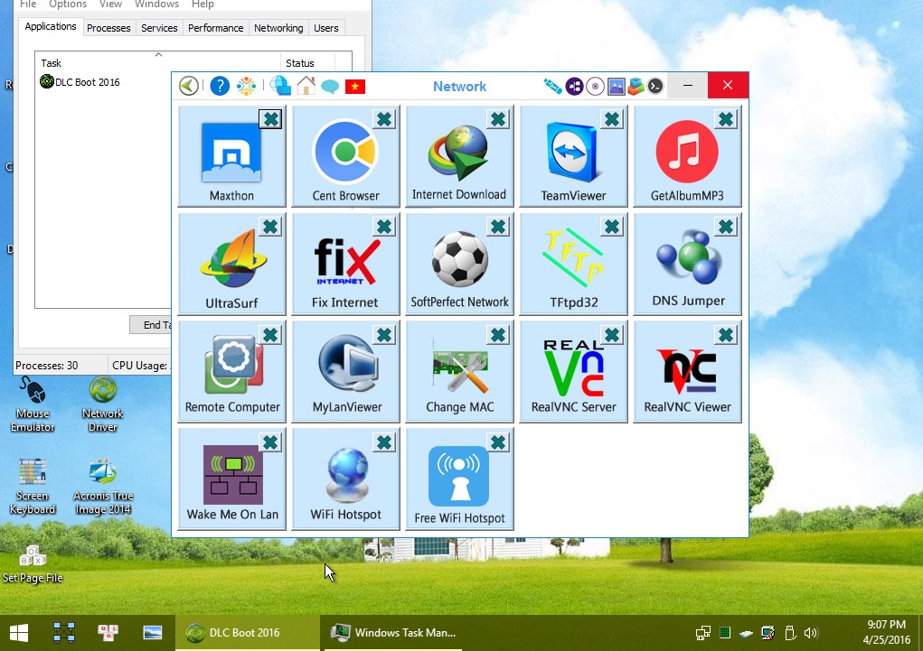923x651 pixels.
Task: Open Change MAC tile
Action: [x=459, y=372]
